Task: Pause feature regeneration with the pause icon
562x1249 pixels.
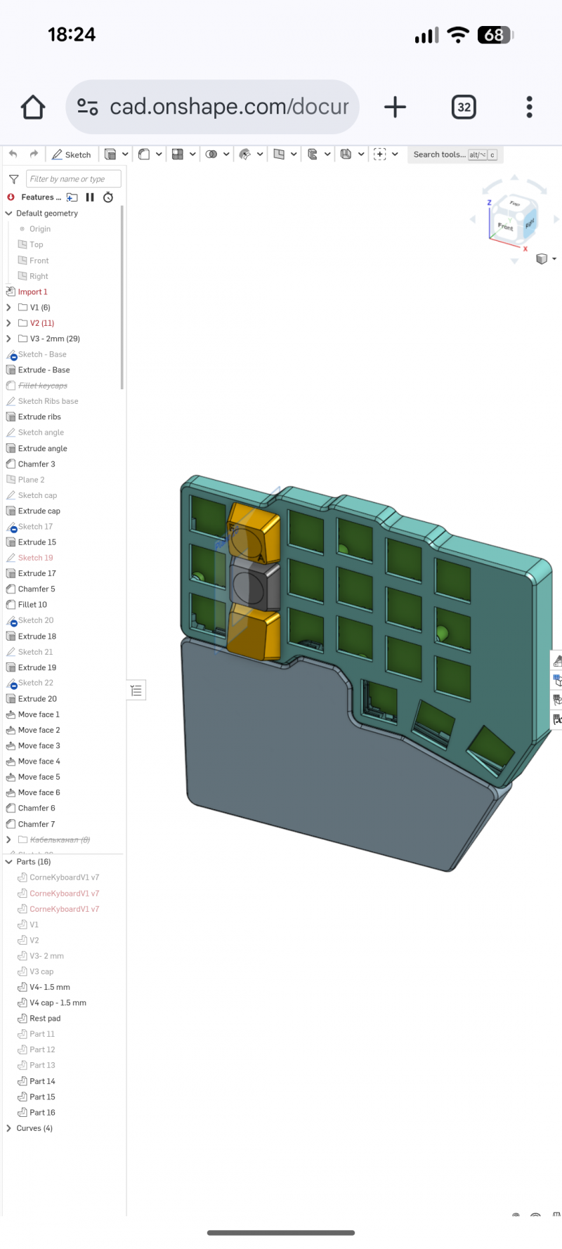Action: [90, 197]
